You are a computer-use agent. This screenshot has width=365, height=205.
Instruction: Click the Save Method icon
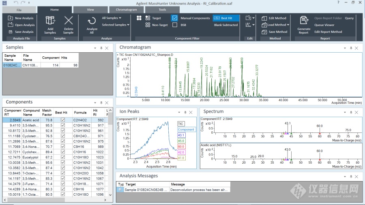click(264, 32)
